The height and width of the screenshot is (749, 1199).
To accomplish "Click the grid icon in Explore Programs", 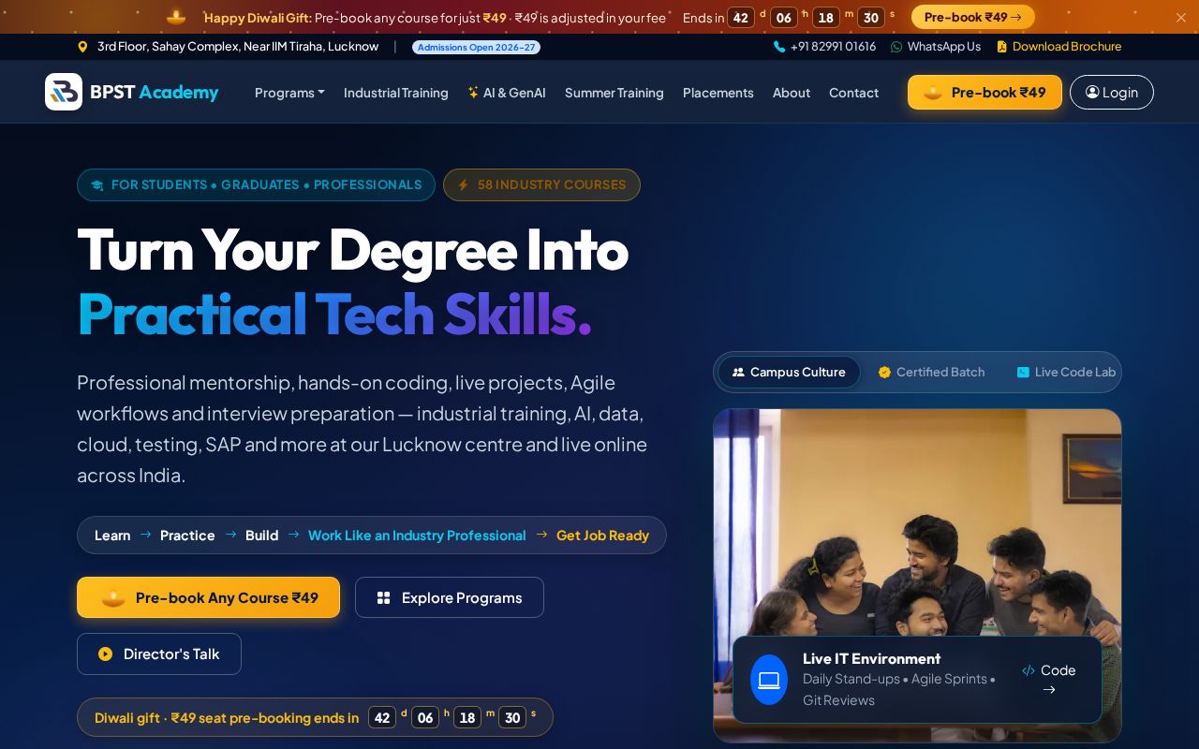I will point(383,597).
